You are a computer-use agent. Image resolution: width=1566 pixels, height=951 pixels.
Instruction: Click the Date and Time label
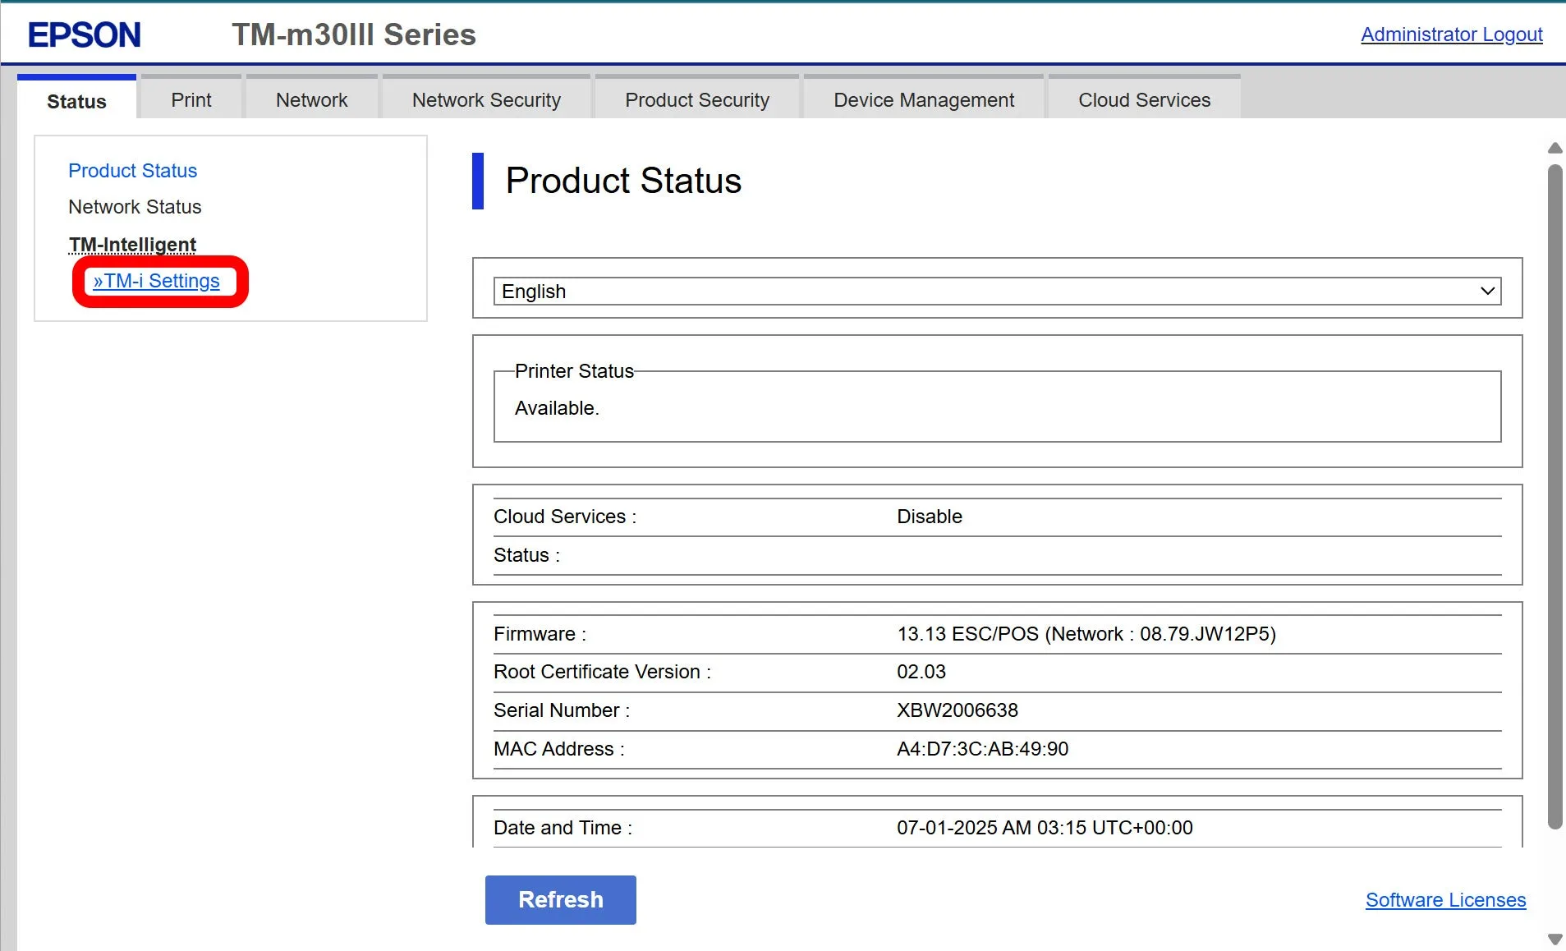[x=563, y=828]
